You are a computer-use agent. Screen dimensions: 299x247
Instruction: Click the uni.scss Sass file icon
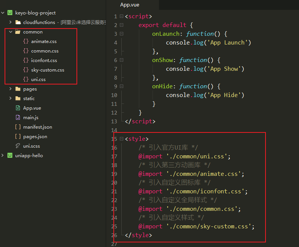[x=18, y=146]
